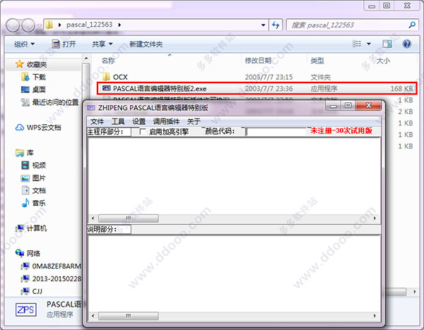The height and width of the screenshot is (330, 424).
Task: Click the ZHIPENG PASCAL title bar app icon
Action: click(x=91, y=108)
